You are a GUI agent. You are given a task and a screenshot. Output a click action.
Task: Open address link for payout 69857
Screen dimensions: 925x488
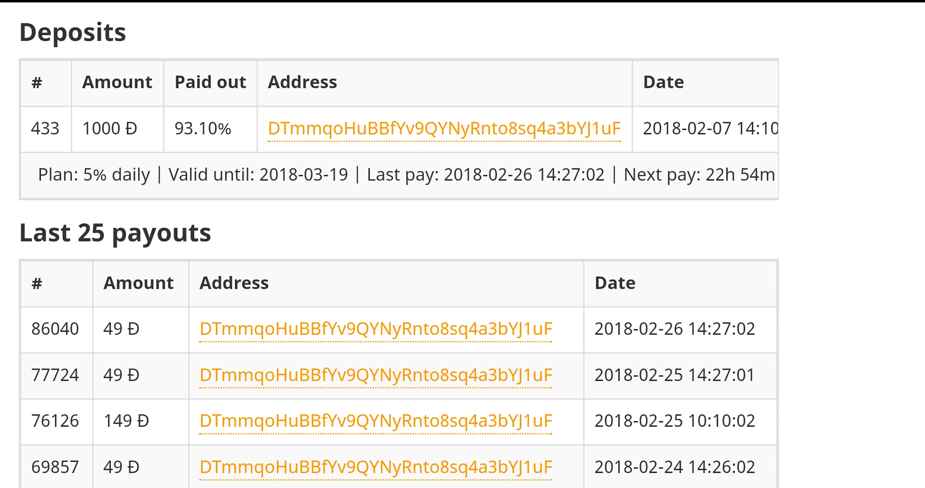tap(376, 467)
